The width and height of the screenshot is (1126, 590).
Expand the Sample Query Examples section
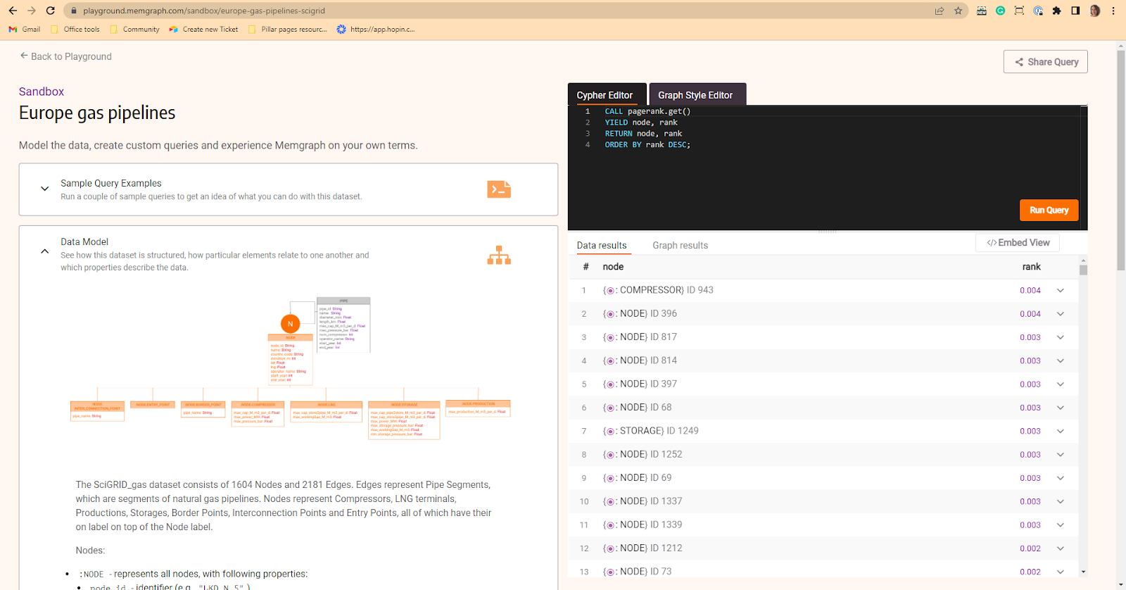pos(45,189)
